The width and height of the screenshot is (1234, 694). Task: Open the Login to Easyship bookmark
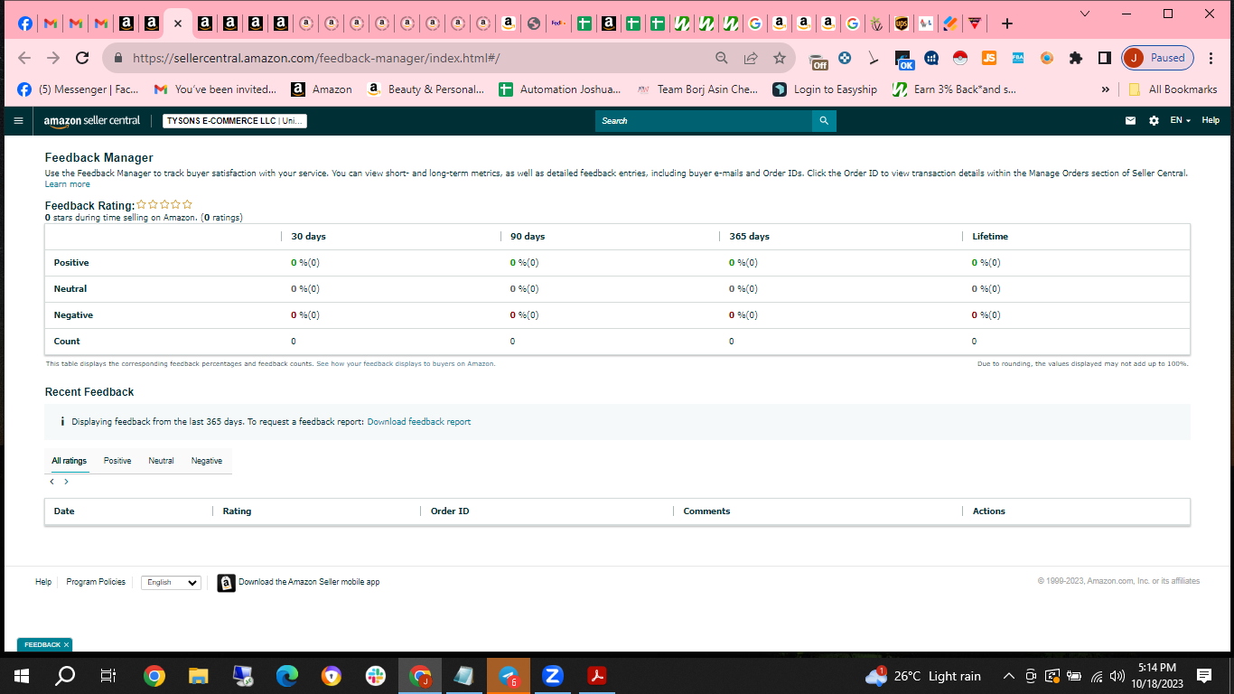pyautogui.click(x=825, y=89)
